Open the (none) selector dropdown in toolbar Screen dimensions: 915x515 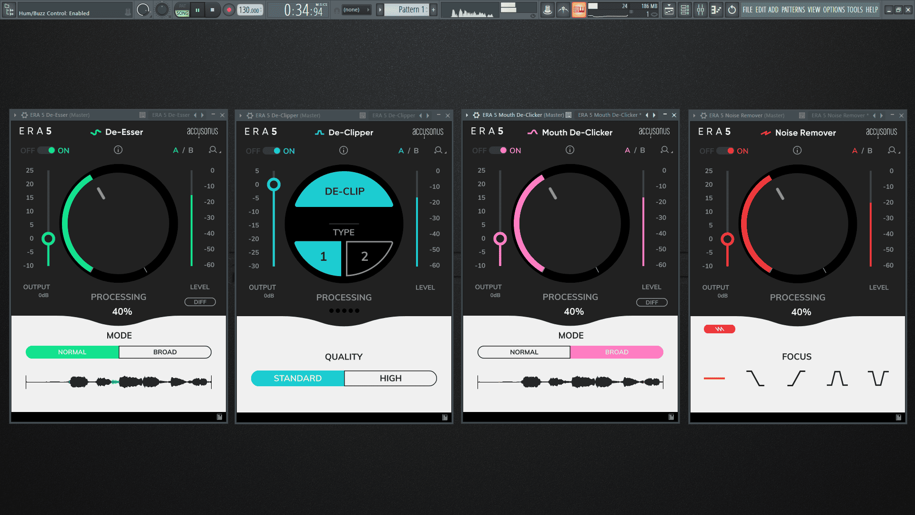[356, 10]
